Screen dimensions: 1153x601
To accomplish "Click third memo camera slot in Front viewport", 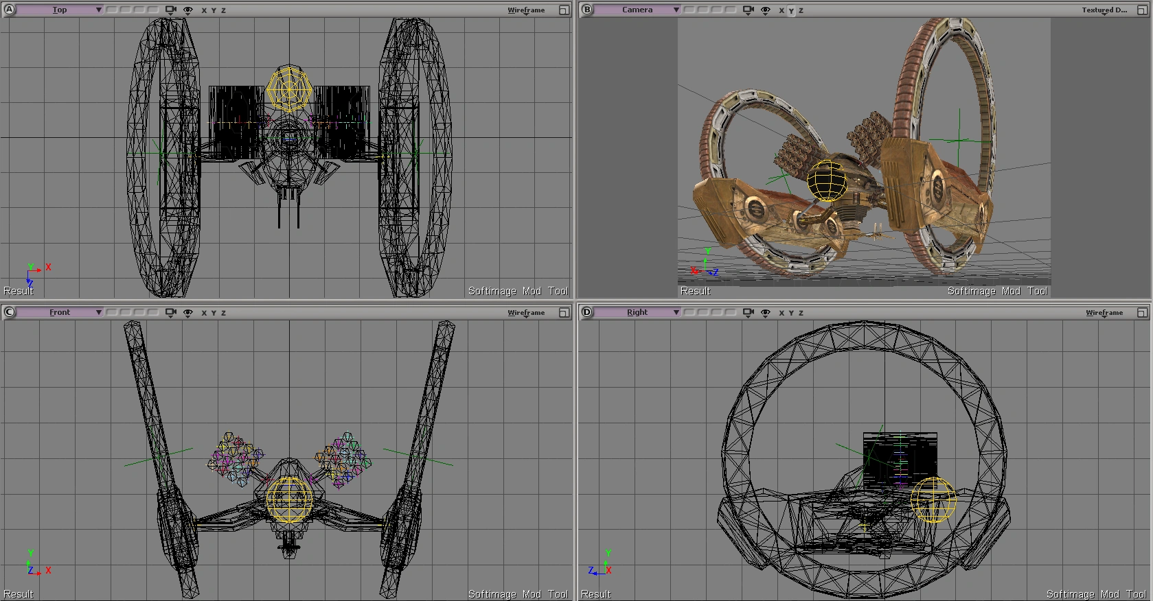I will click(140, 313).
